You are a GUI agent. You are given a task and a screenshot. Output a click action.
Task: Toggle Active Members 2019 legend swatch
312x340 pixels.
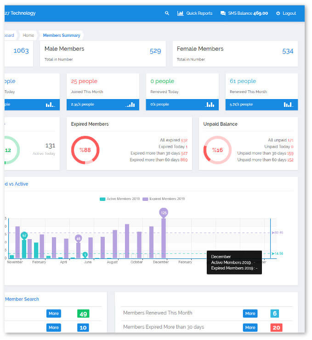[x=102, y=199]
